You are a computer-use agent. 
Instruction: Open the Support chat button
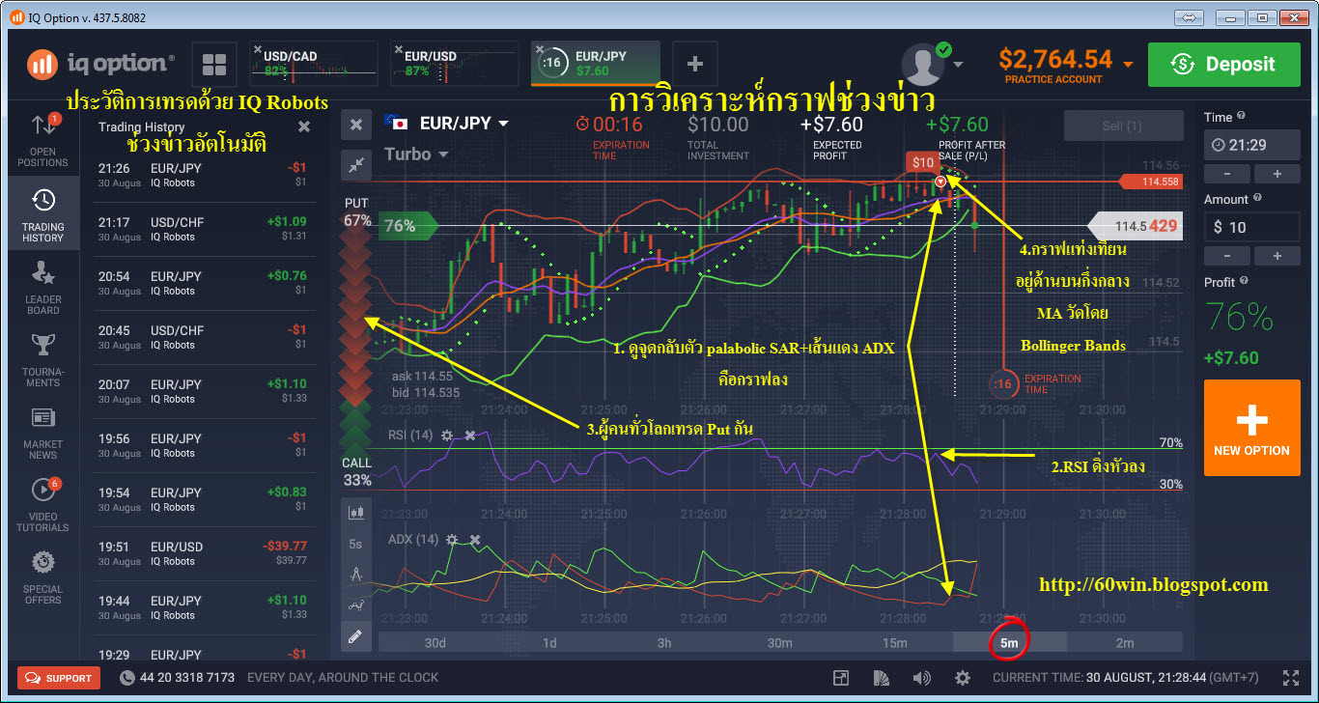click(x=61, y=678)
